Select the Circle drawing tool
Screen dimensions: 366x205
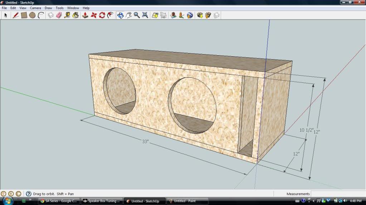click(33, 15)
